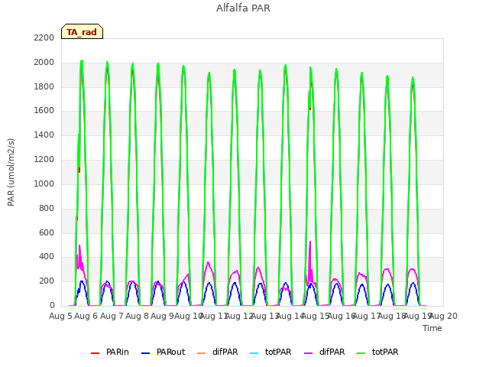Screen dimensions: 489x367
Task: Click the red PARin marker near 1100 on Aug 5
Action: tap(79, 170)
